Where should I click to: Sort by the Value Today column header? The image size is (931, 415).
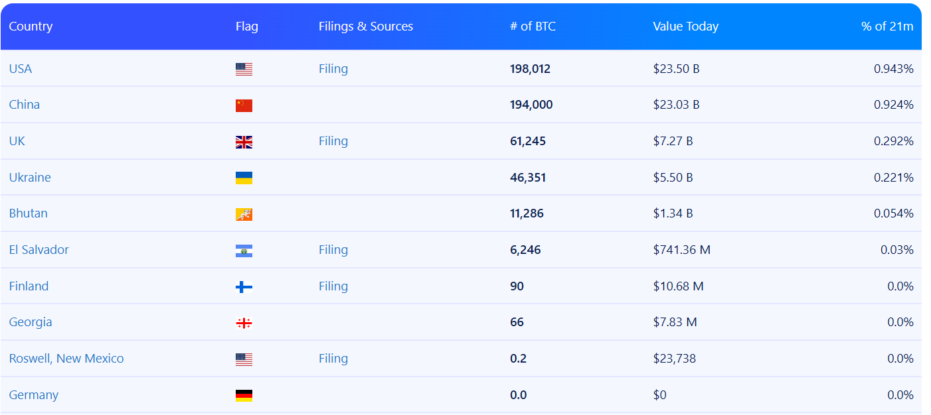(685, 27)
